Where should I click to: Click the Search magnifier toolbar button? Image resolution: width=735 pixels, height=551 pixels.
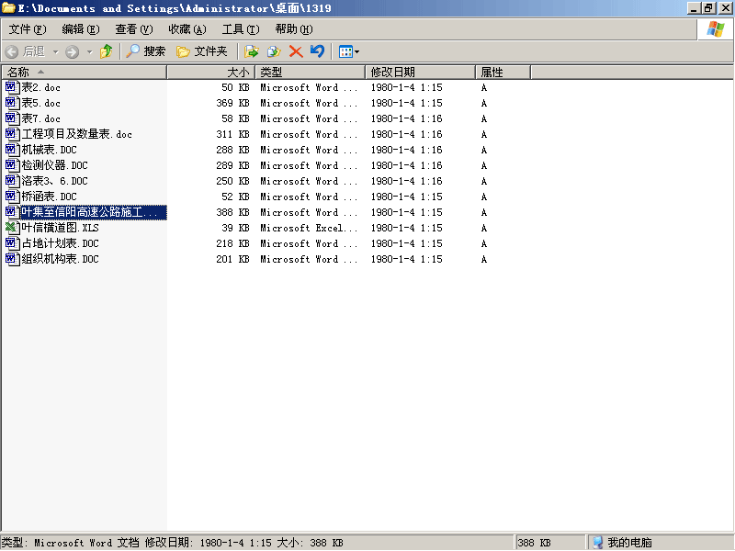coord(146,51)
